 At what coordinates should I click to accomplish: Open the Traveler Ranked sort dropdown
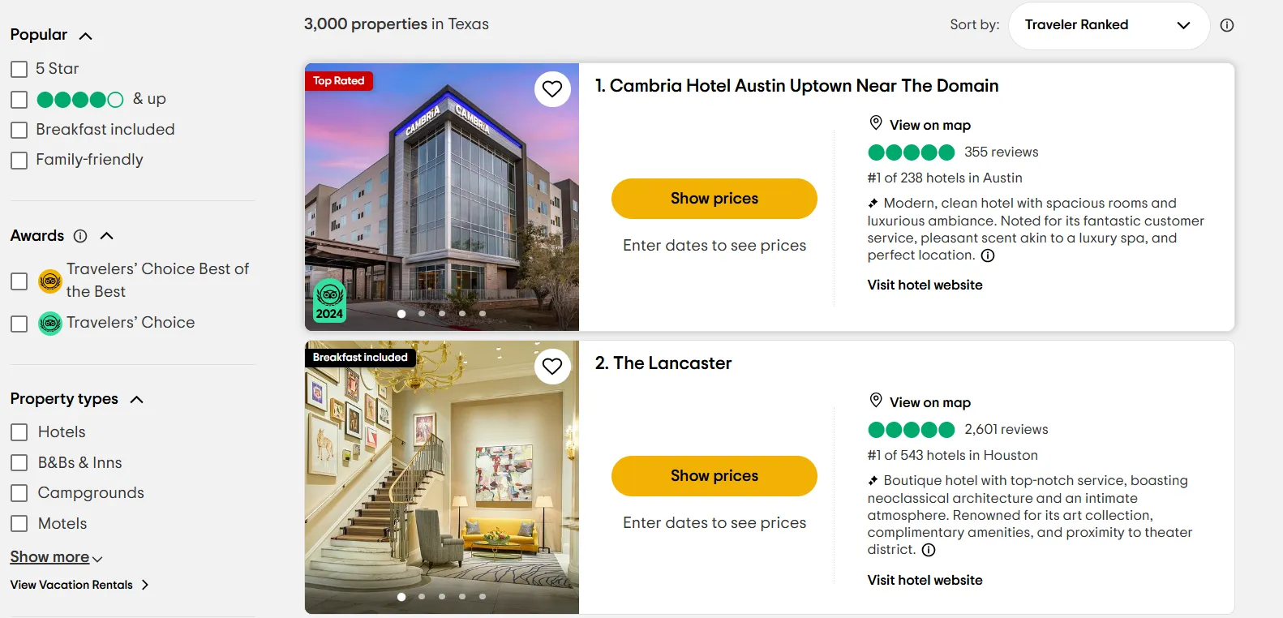pyautogui.click(x=1108, y=25)
